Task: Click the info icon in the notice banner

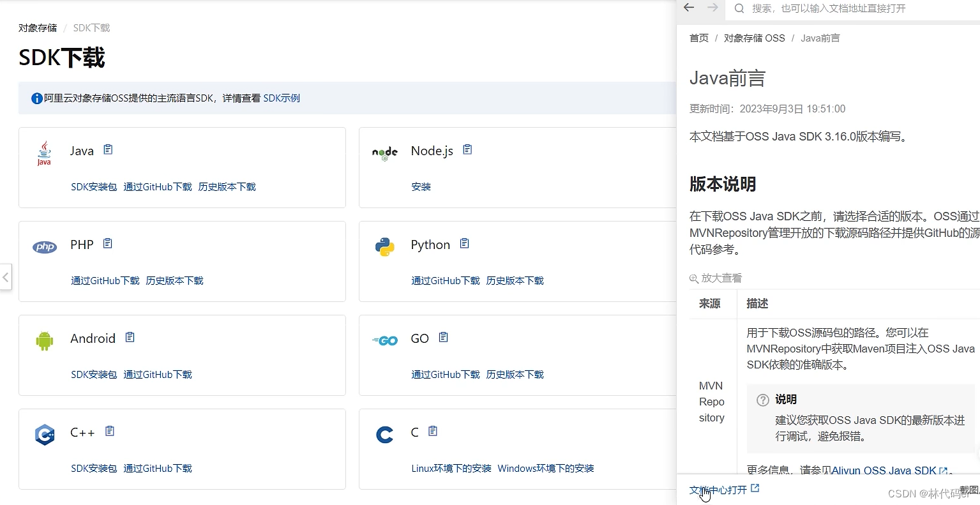Action: click(x=36, y=98)
